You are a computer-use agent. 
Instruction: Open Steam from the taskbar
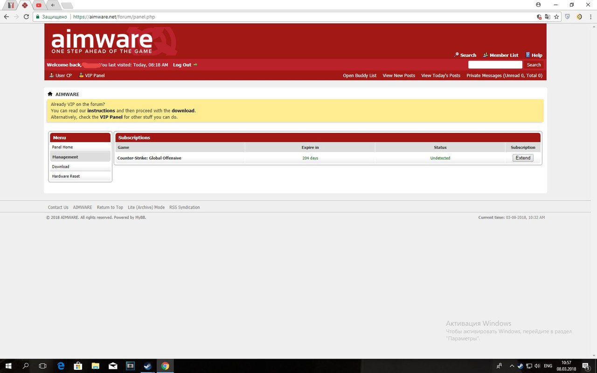[147, 366]
